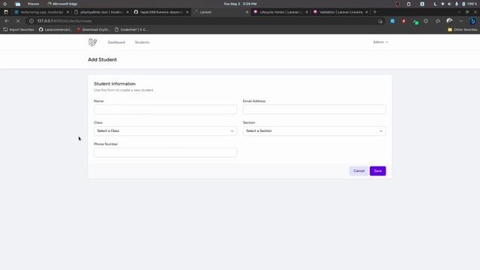Click the Save button
Image resolution: width=480 pixels, height=270 pixels.
point(378,171)
